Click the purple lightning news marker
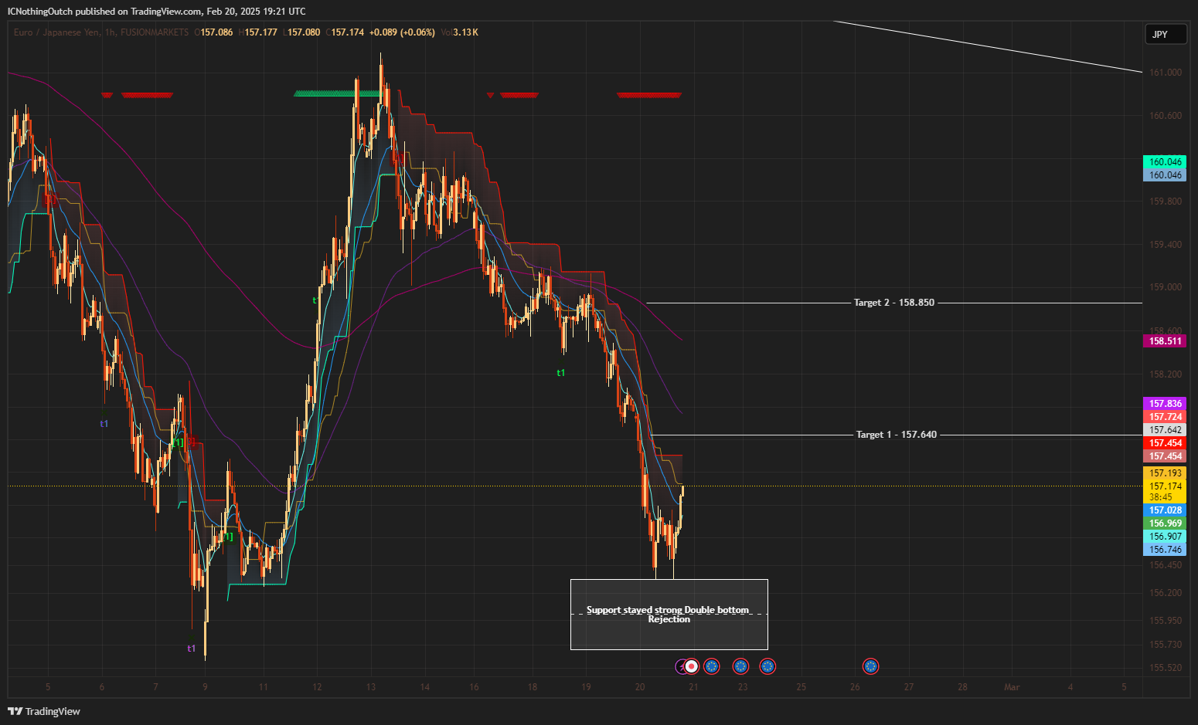The height and width of the screenshot is (725, 1198). click(x=682, y=666)
